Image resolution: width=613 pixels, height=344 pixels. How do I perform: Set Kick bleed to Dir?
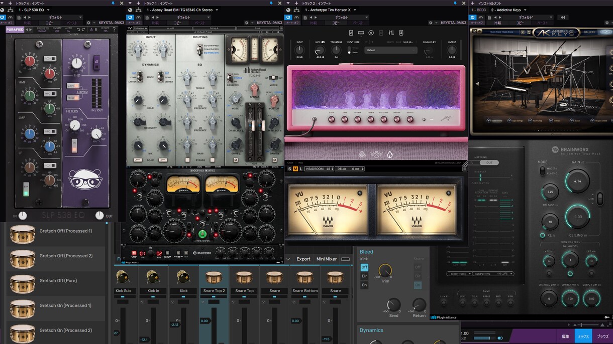364,276
